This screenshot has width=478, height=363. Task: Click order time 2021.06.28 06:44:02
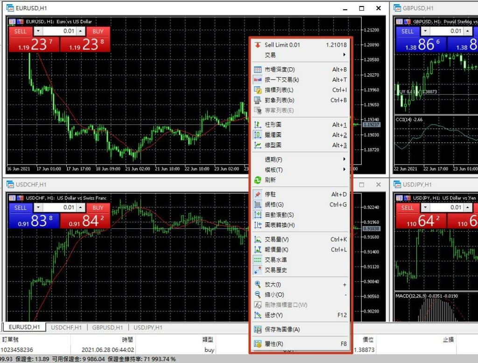tap(108, 349)
